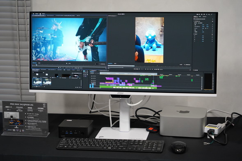Select the highlighted Selection tool in Tools panel
The height and width of the screenshot is (161, 242).
coord(84,71)
